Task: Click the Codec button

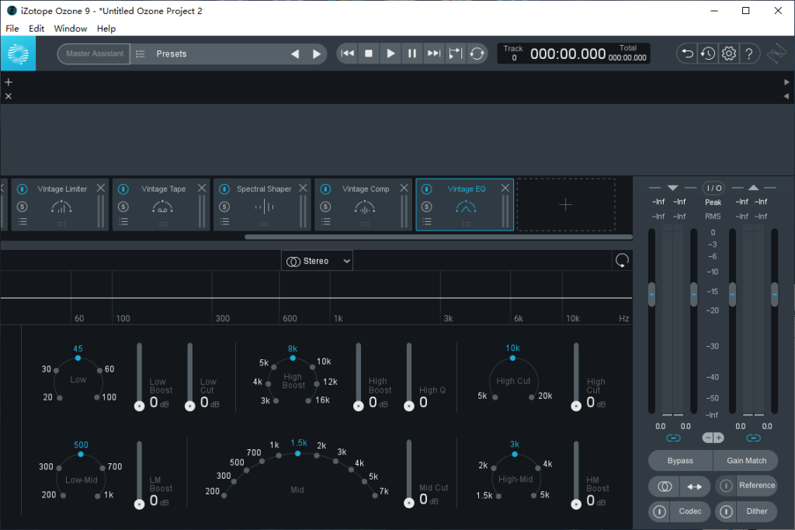Action: coord(690,511)
